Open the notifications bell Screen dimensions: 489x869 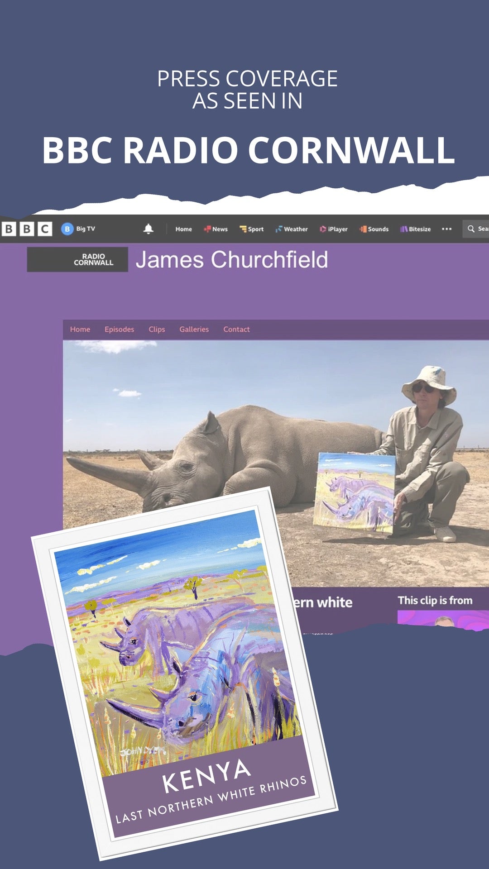coord(148,229)
